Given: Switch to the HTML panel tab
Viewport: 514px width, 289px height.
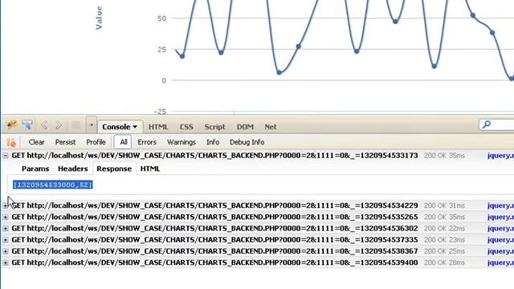Looking at the screenshot, I should coord(158,127).
